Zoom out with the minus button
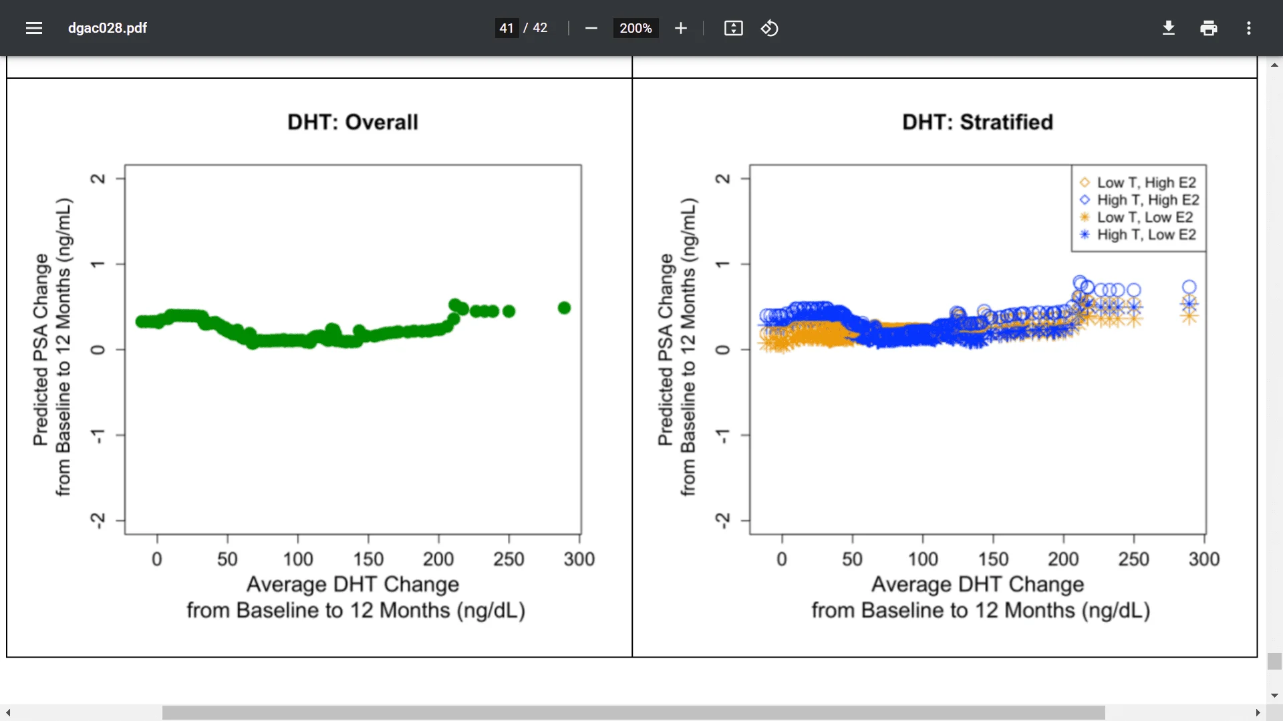Screen dimensions: 1283x721 (591, 28)
